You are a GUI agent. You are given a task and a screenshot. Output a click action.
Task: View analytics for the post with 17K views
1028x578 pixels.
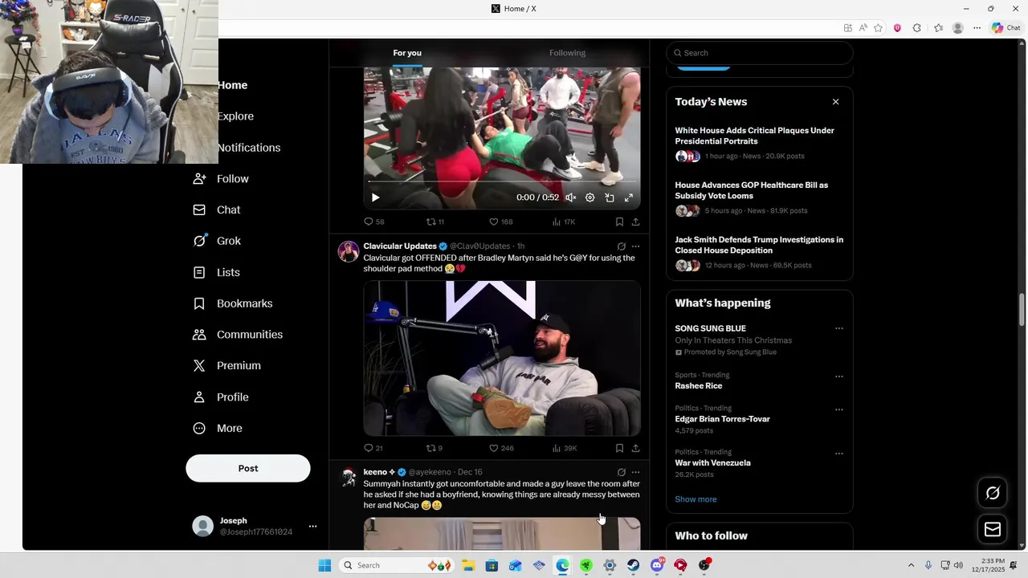tap(564, 222)
